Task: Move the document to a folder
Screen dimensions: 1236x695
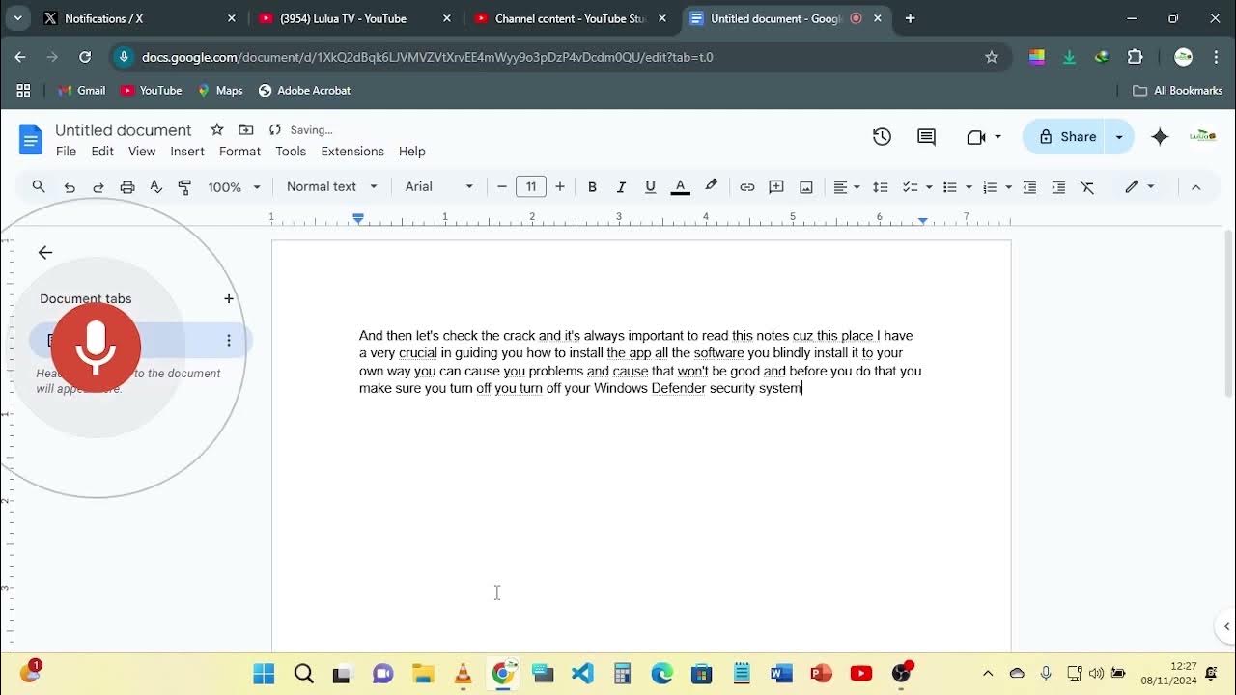Action: [246, 129]
